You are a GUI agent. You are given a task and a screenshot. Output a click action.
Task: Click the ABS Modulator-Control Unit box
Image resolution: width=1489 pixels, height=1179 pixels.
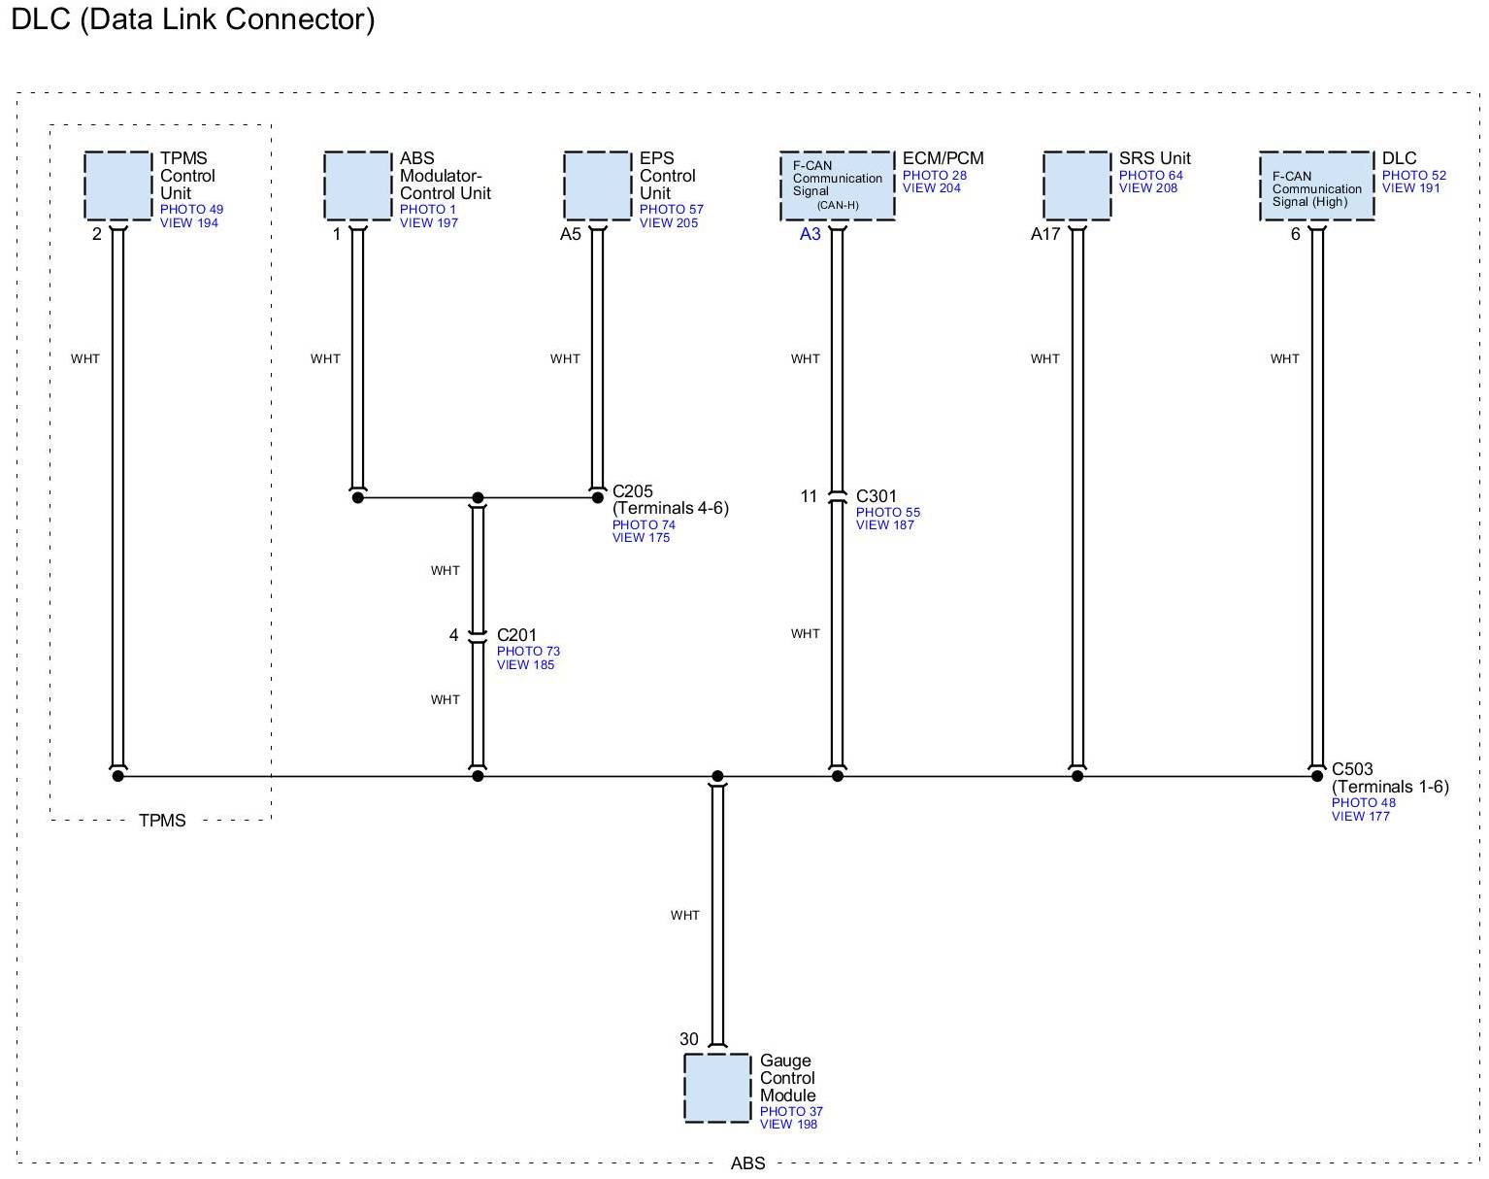coord(357,185)
